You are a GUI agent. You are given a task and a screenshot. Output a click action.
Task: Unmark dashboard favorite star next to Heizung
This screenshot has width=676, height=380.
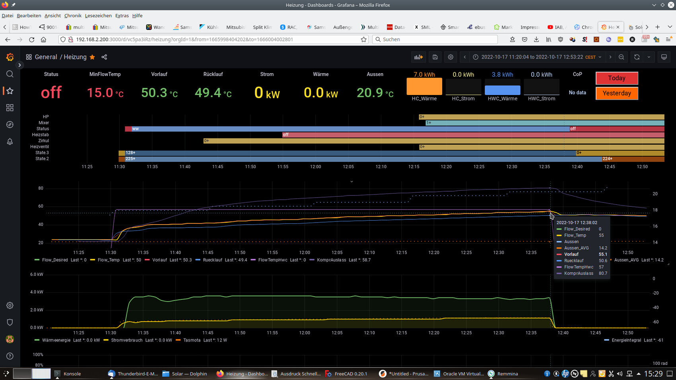[x=92, y=57]
